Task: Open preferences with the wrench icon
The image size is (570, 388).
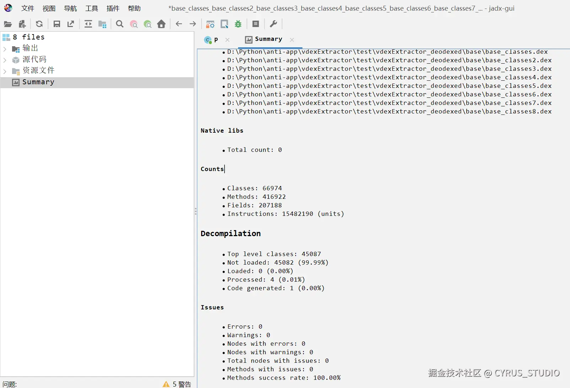Action: pos(273,24)
